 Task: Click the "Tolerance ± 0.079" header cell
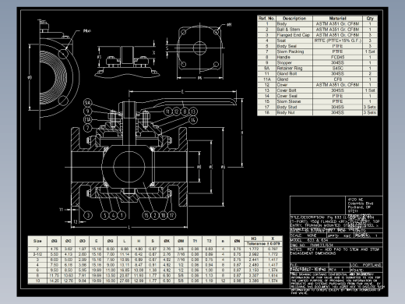tap(263, 244)
